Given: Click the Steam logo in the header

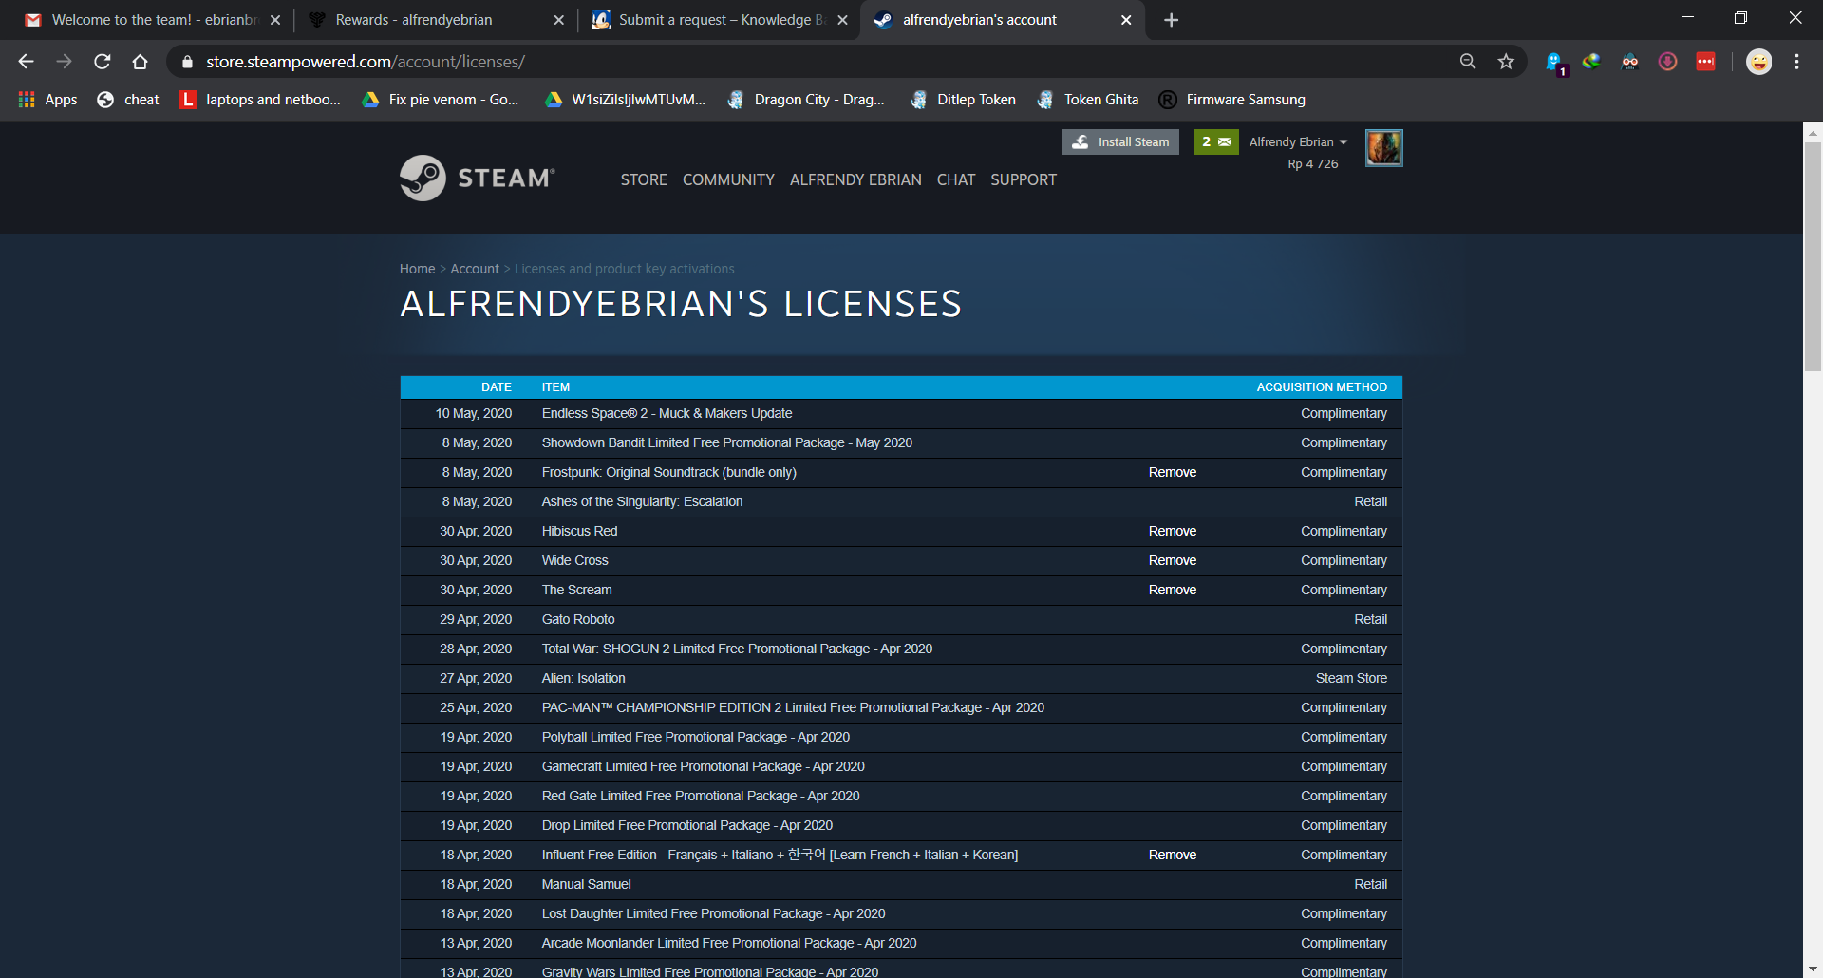Looking at the screenshot, I should [x=477, y=178].
